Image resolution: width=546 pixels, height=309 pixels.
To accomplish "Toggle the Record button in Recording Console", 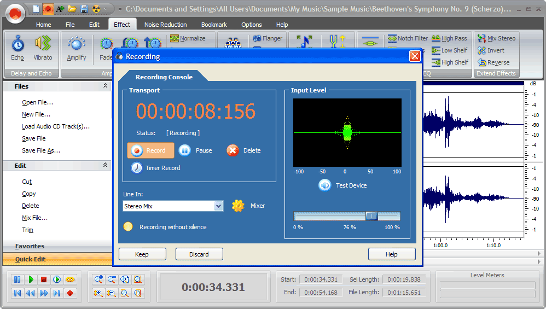I will pos(150,150).
